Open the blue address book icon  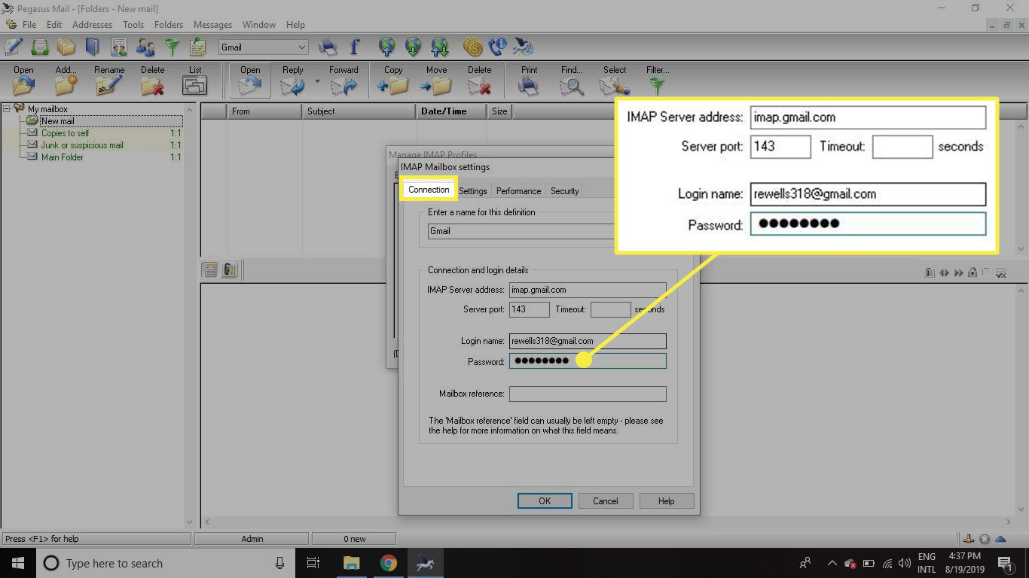click(x=92, y=47)
